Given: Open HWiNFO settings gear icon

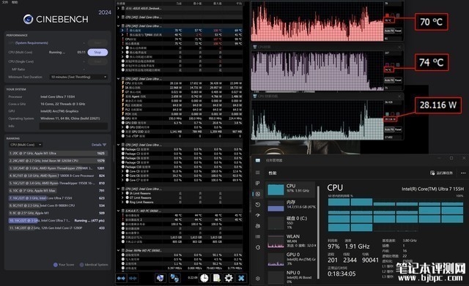Looking at the screenshot, I should click(x=229, y=278).
